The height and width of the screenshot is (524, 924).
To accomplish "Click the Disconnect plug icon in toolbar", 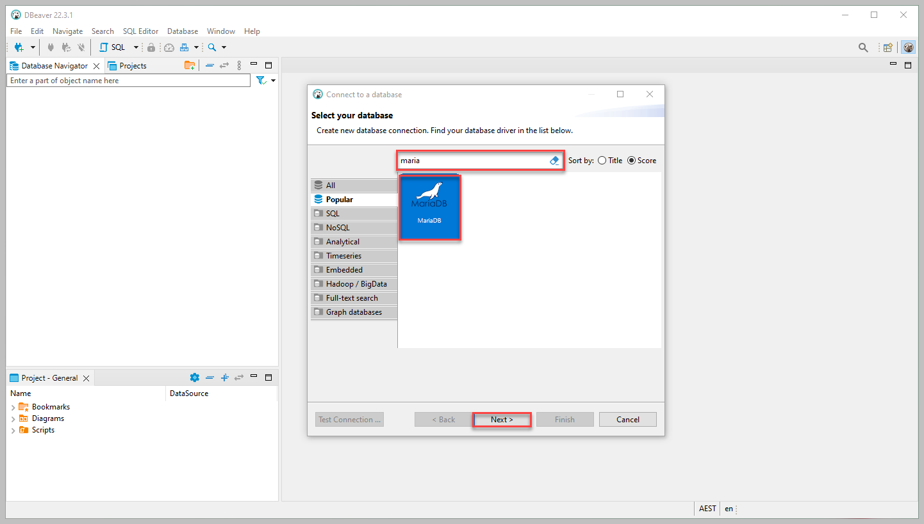I will (81, 47).
